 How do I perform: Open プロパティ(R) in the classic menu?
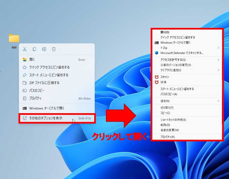coord(167,137)
